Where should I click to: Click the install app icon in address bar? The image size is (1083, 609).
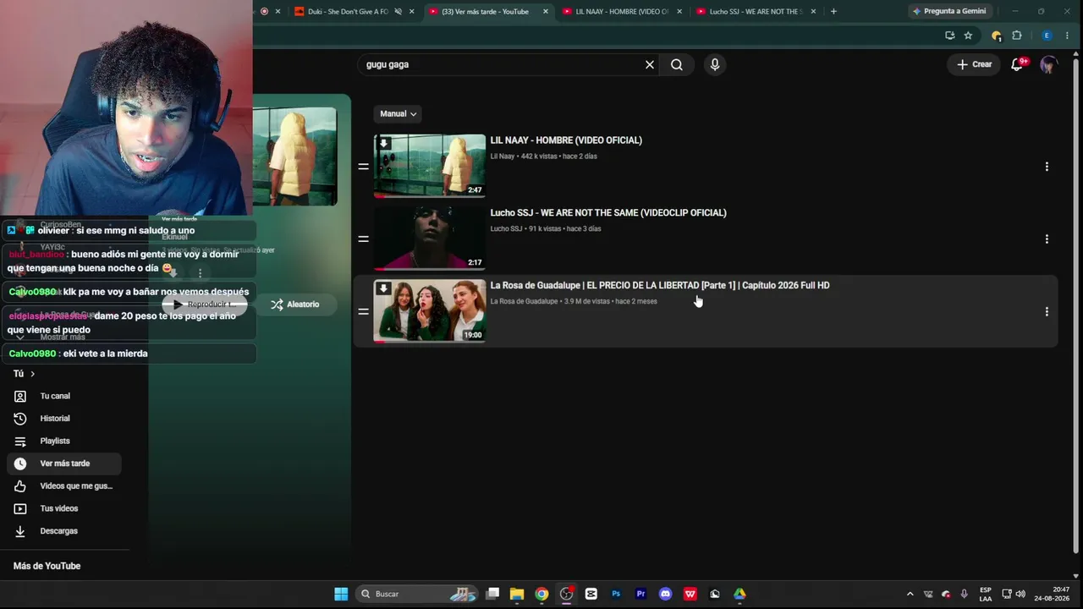click(949, 36)
